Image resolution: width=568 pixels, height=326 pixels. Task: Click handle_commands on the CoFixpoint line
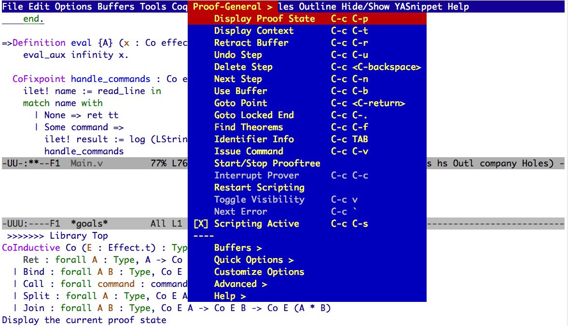pyautogui.click(x=111, y=79)
